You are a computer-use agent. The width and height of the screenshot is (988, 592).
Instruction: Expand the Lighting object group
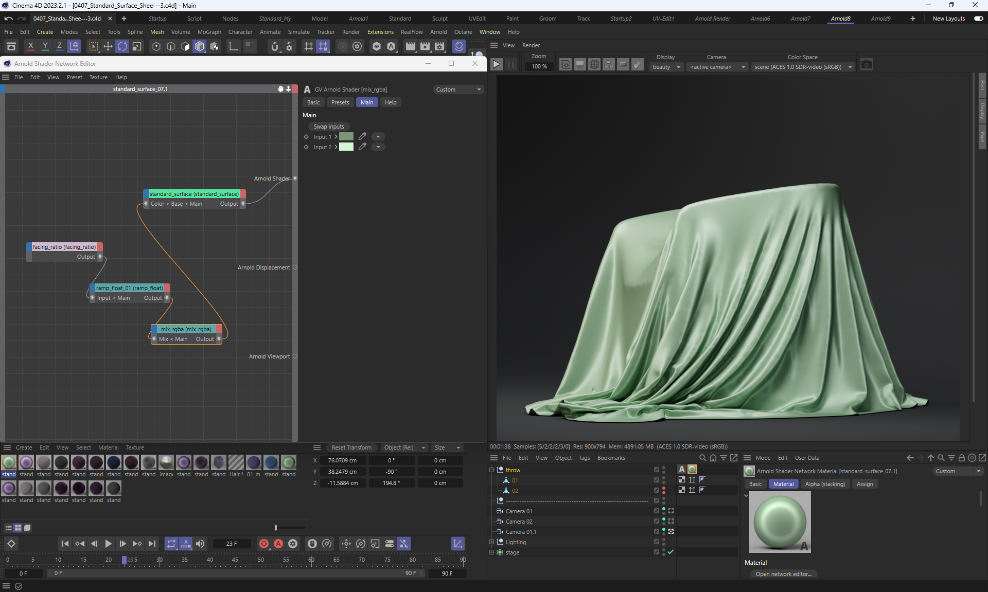pos(492,542)
